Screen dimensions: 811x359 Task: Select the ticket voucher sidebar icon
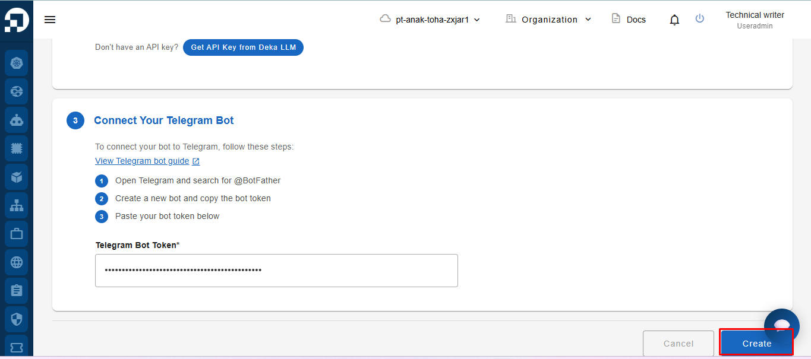point(17,347)
